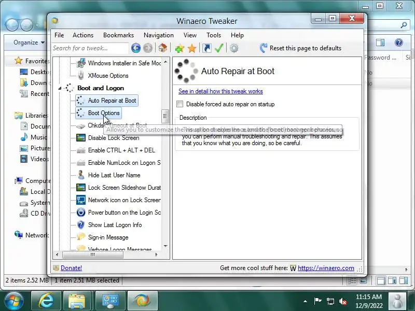Click the green checkmark apply icon
Image resolution: width=415 pixels, height=311 pixels.
coord(219,48)
